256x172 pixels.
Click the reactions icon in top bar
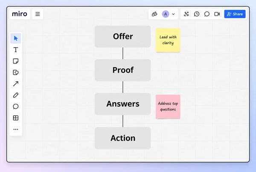pyautogui.click(x=154, y=14)
